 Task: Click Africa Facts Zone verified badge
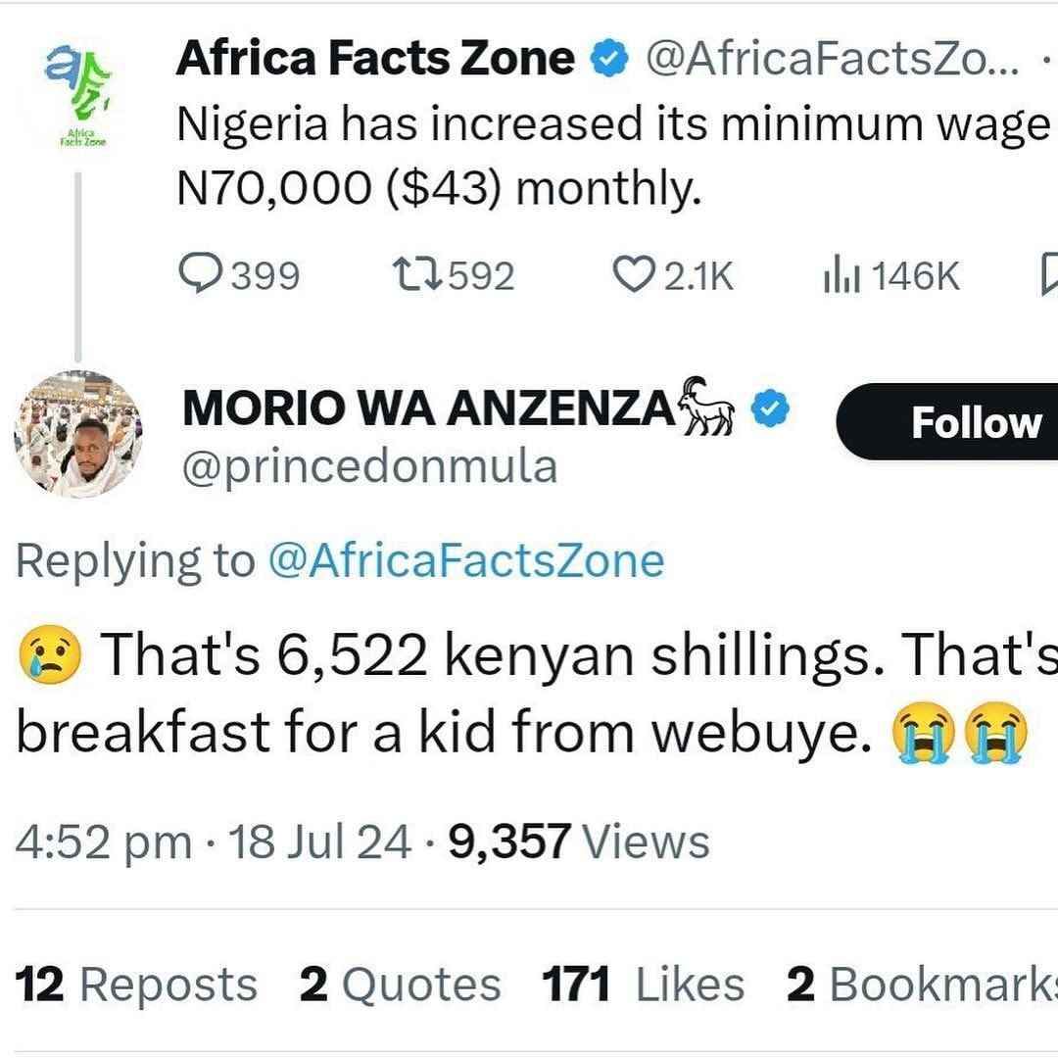610,58
